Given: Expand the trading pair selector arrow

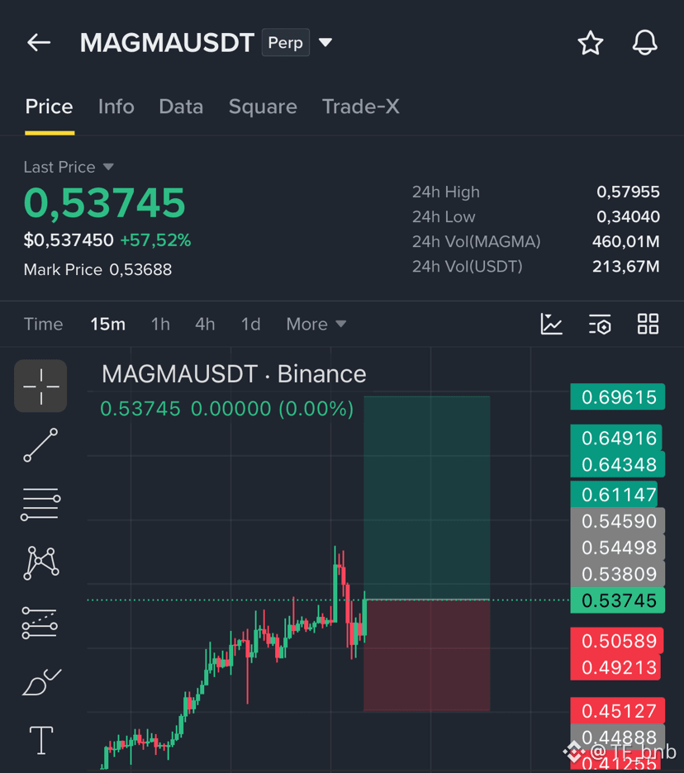Looking at the screenshot, I should (325, 43).
